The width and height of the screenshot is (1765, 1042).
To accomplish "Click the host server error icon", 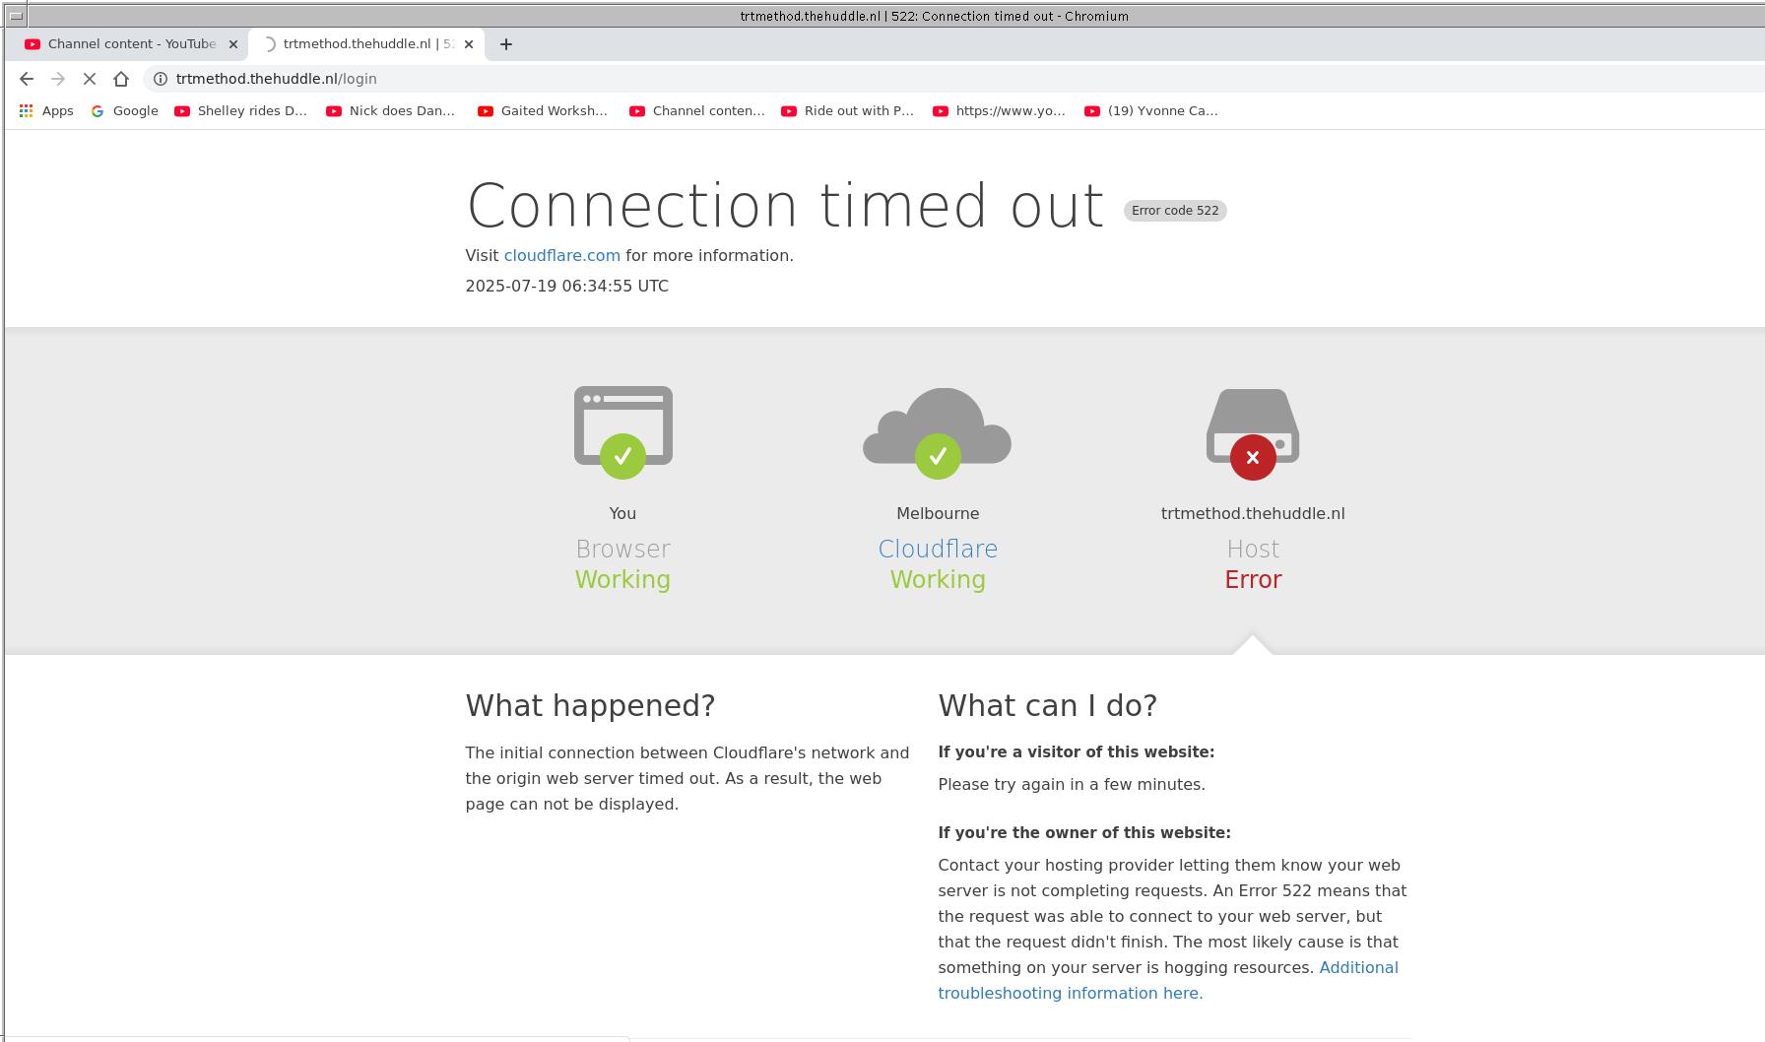I will pyautogui.click(x=1253, y=434).
